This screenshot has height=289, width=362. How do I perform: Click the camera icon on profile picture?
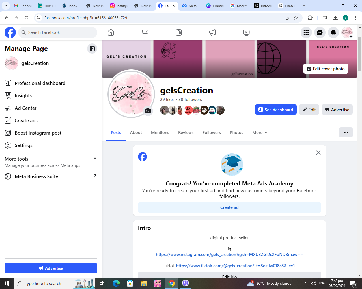pos(148,111)
